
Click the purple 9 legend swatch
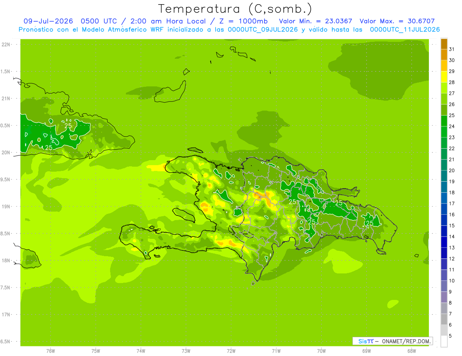(x=444, y=297)
